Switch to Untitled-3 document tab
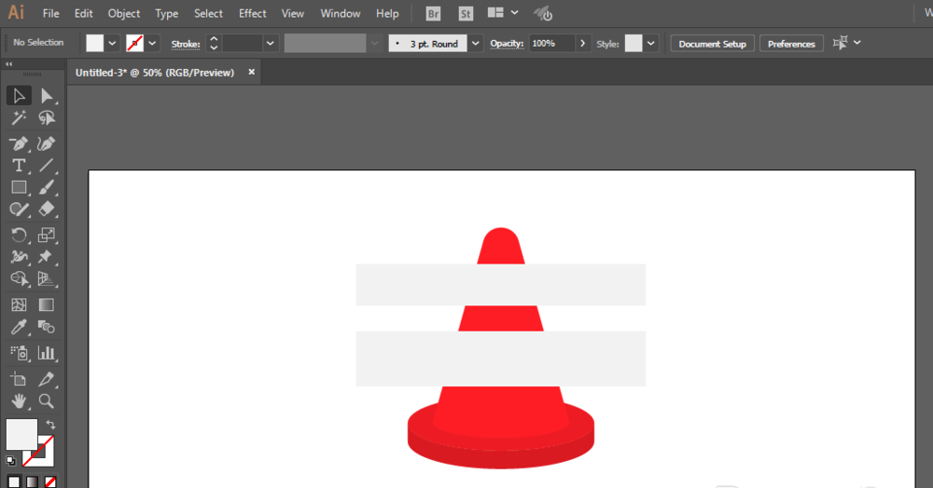This screenshot has height=488, width=933. point(155,73)
